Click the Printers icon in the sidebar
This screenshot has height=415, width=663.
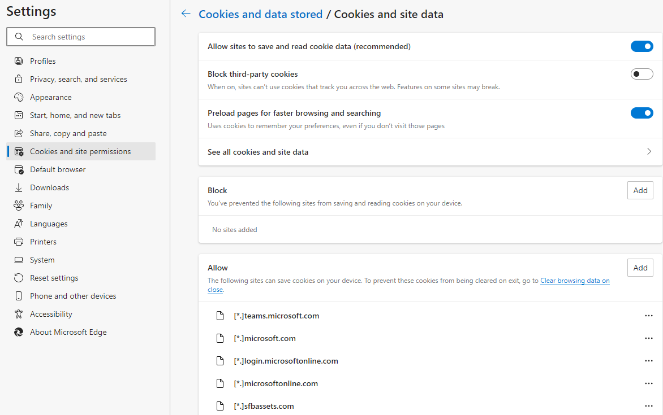coord(19,242)
